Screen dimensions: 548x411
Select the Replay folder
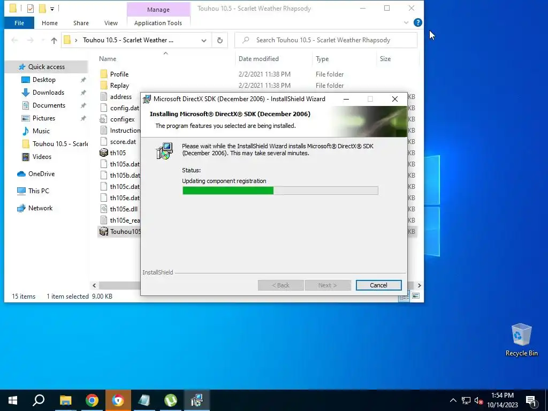pos(119,86)
